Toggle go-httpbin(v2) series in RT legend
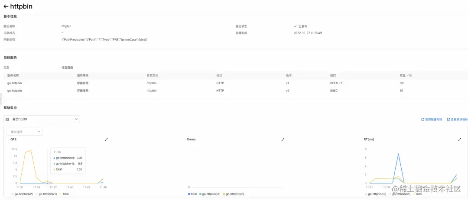Image resolution: width=468 pixels, height=200 pixels. point(376,194)
